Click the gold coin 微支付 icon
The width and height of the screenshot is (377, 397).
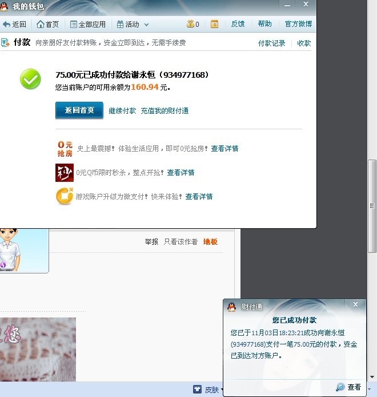point(65,196)
